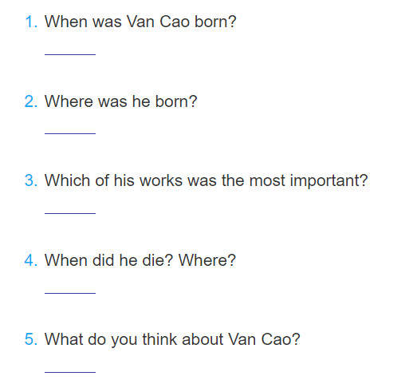Select the answer line below question 5
This screenshot has height=384, width=409.
[x=70, y=372]
